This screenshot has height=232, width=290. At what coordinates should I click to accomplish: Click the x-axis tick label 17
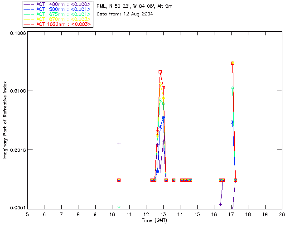[231, 214]
